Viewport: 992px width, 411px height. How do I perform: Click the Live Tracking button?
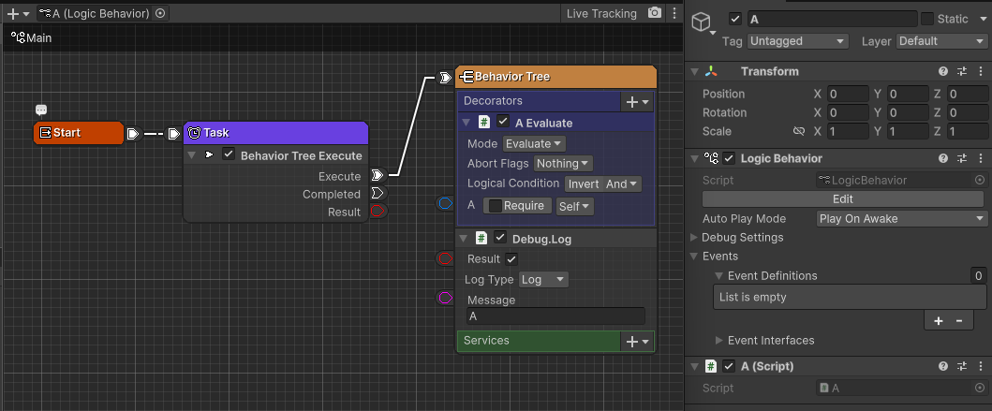[601, 13]
